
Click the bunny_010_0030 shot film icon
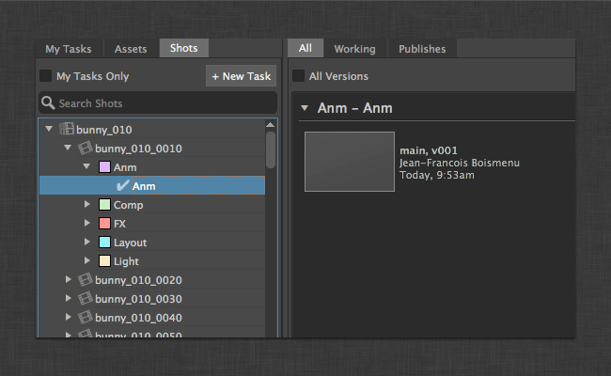(85, 299)
